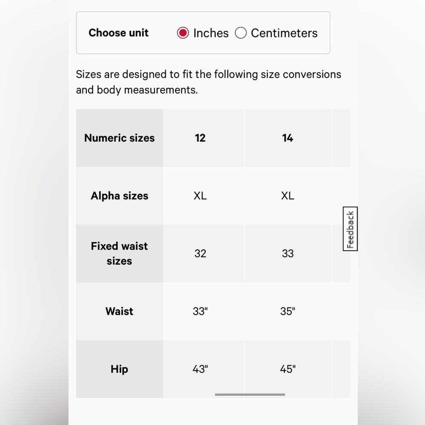Click the XL cell under size 14

[x=288, y=195]
